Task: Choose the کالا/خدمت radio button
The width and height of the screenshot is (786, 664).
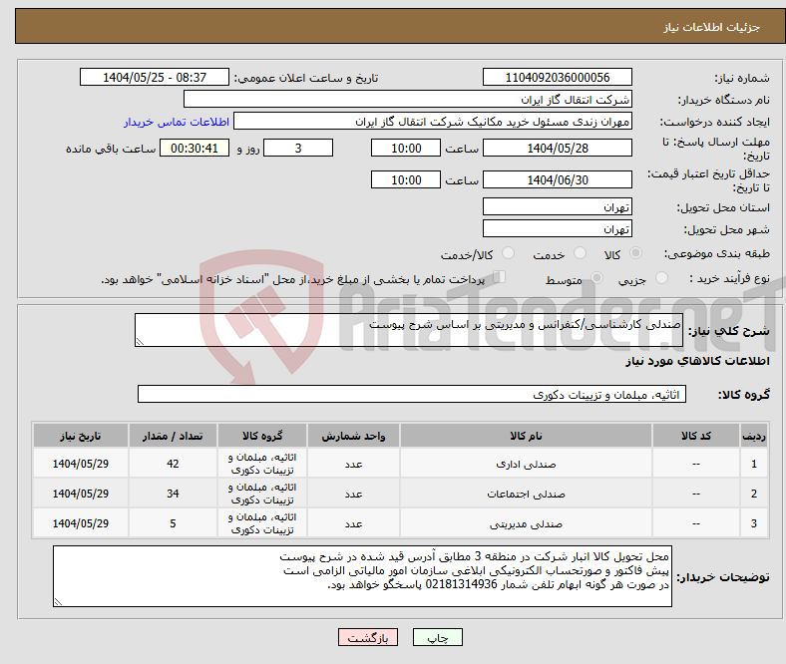Action: (508, 254)
